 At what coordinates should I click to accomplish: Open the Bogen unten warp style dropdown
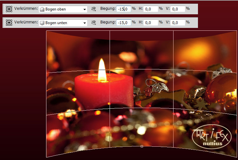[x=63, y=23]
